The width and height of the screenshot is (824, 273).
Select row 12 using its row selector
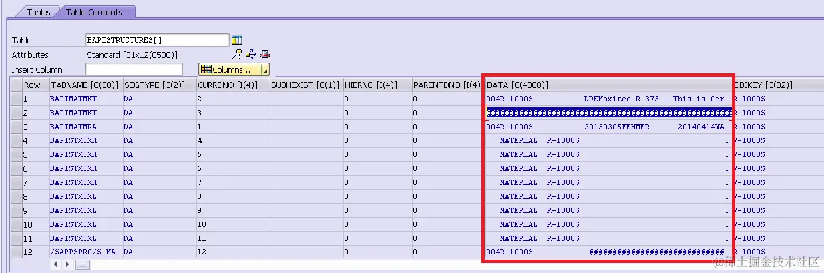coord(15,252)
